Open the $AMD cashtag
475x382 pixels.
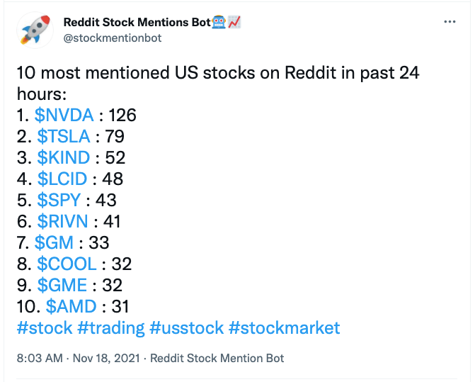71,307
